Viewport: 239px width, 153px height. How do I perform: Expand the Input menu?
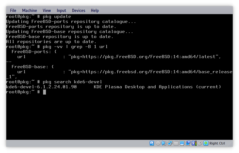[61, 10]
